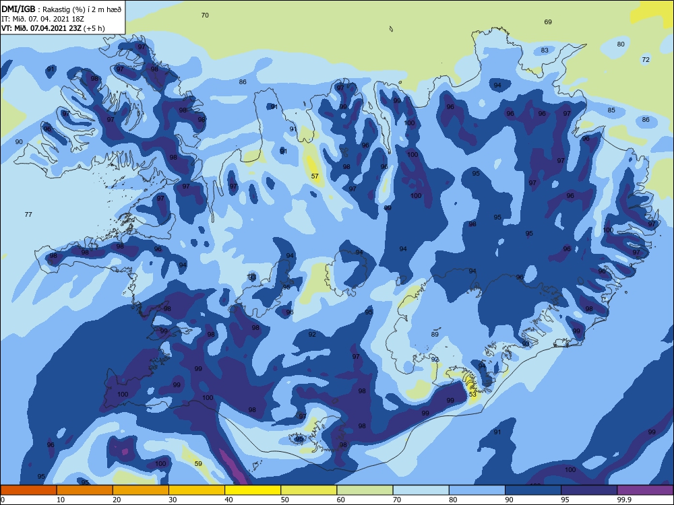This screenshot has width=674, height=505.
Task: Click the 'VT: Mið. 07.04.2021 23Z (+5 h)' line
Action: pos(53,28)
